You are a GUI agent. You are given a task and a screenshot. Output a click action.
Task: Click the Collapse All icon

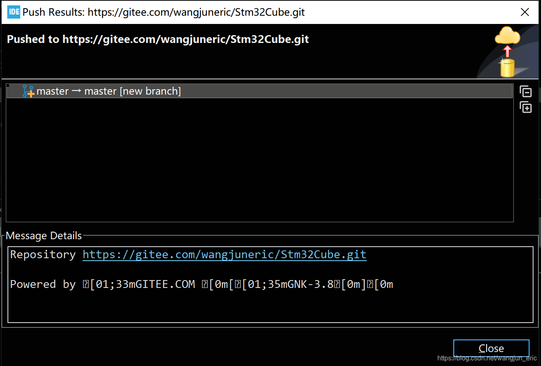click(x=525, y=91)
